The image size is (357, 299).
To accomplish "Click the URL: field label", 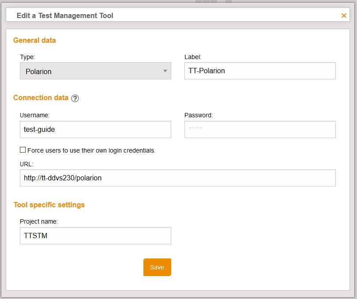I will tap(26, 164).
